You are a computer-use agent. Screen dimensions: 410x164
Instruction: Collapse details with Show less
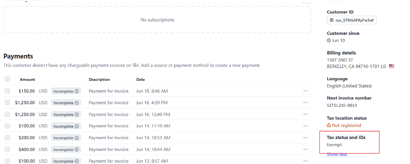(337, 154)
